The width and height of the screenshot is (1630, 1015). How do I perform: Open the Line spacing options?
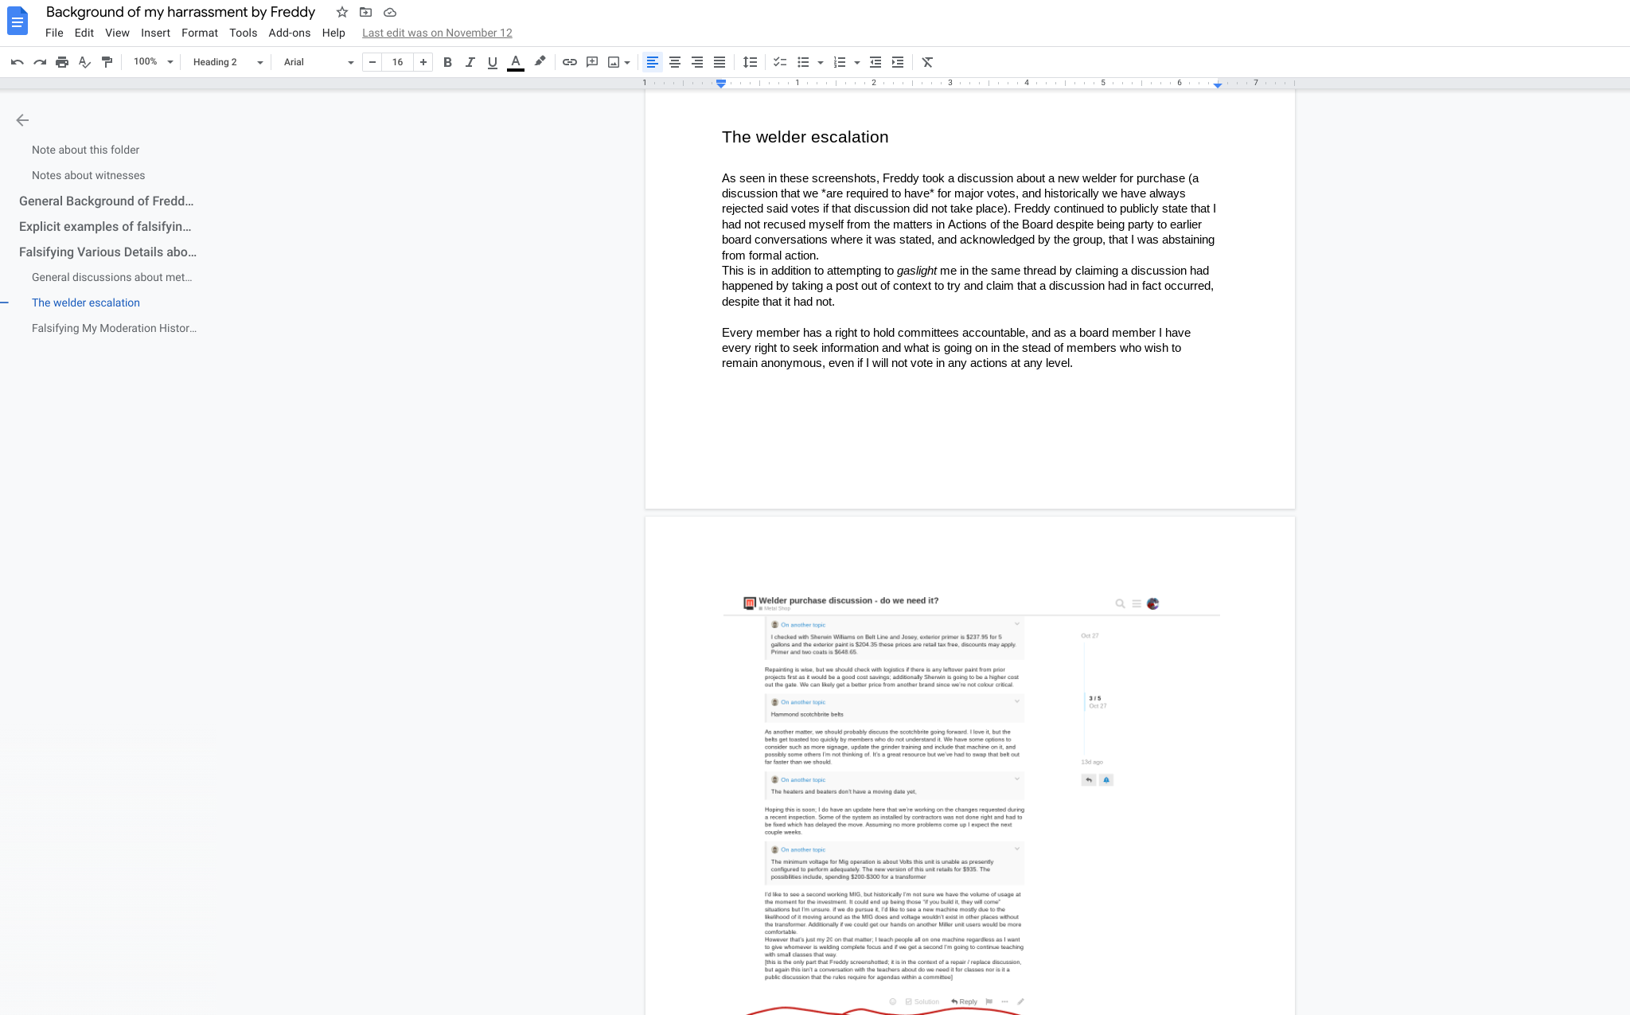coord(750,62)
